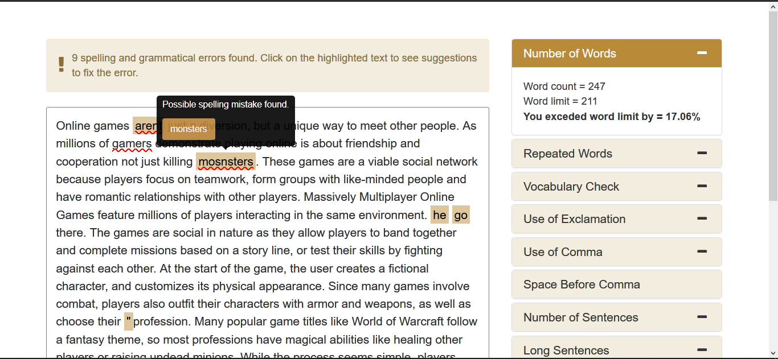Click the highlighted quotation mark before 'profession'
This screenshot has height=359, width=778.
point(128,321)
